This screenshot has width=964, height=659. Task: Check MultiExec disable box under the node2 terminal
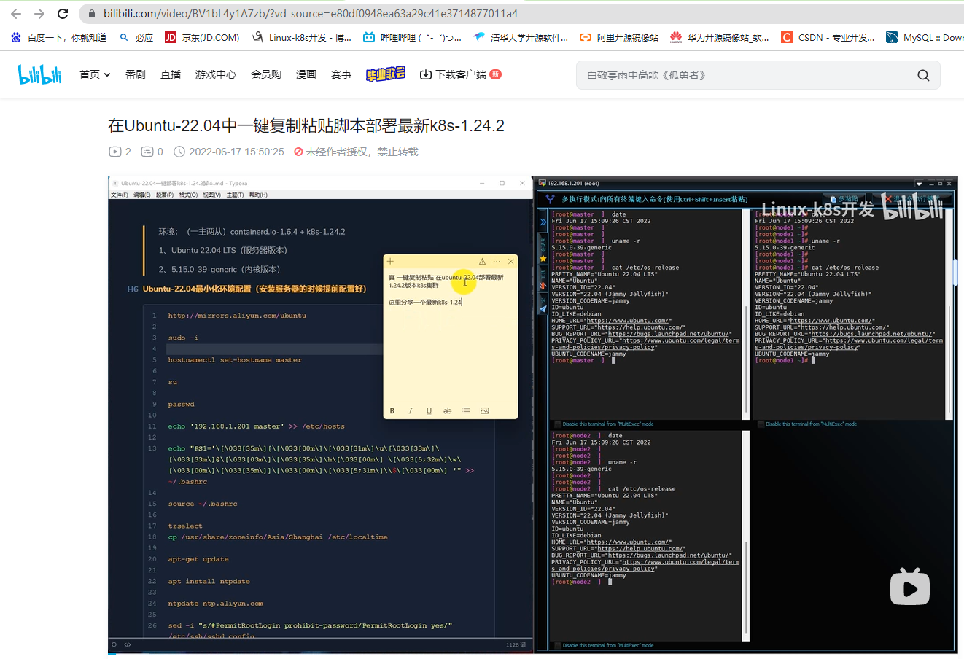(558, 645)
